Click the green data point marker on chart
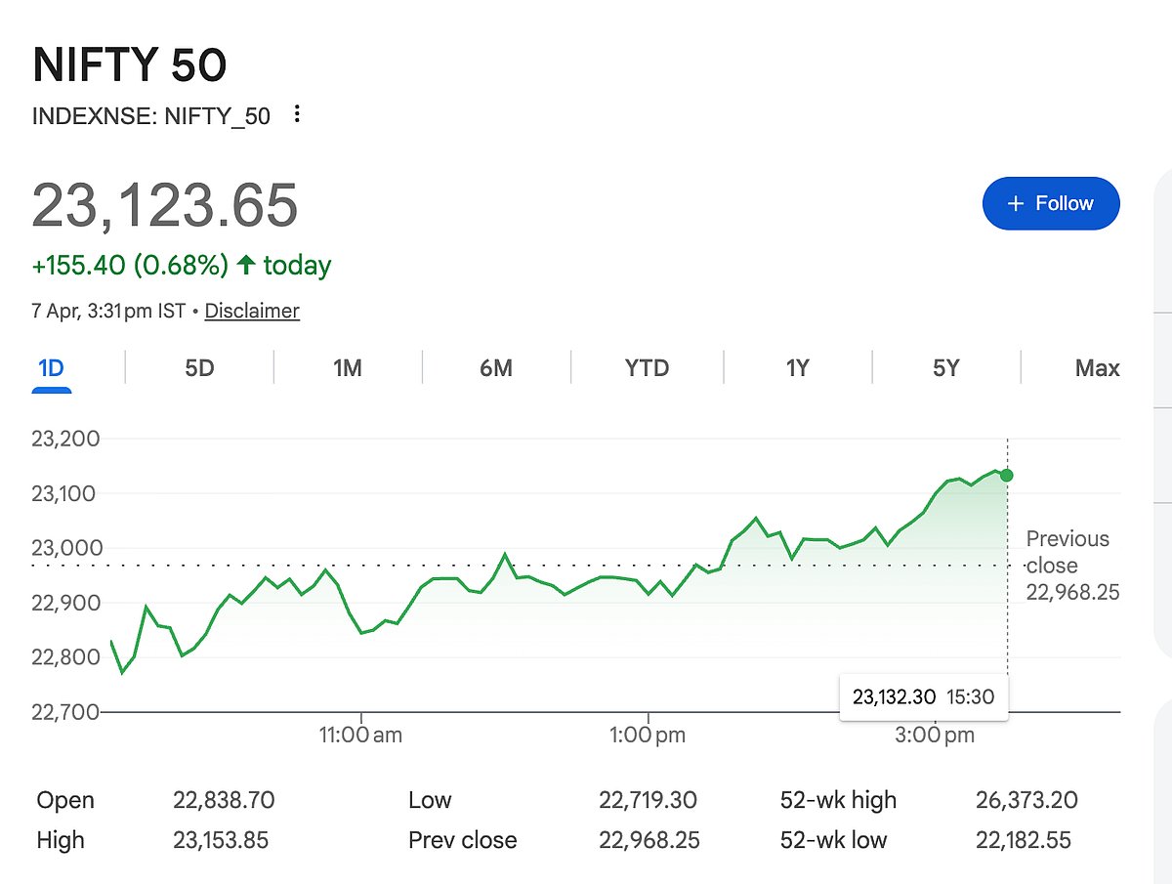This screenshot has width=1172, height=884. (x=1007, y=476)
